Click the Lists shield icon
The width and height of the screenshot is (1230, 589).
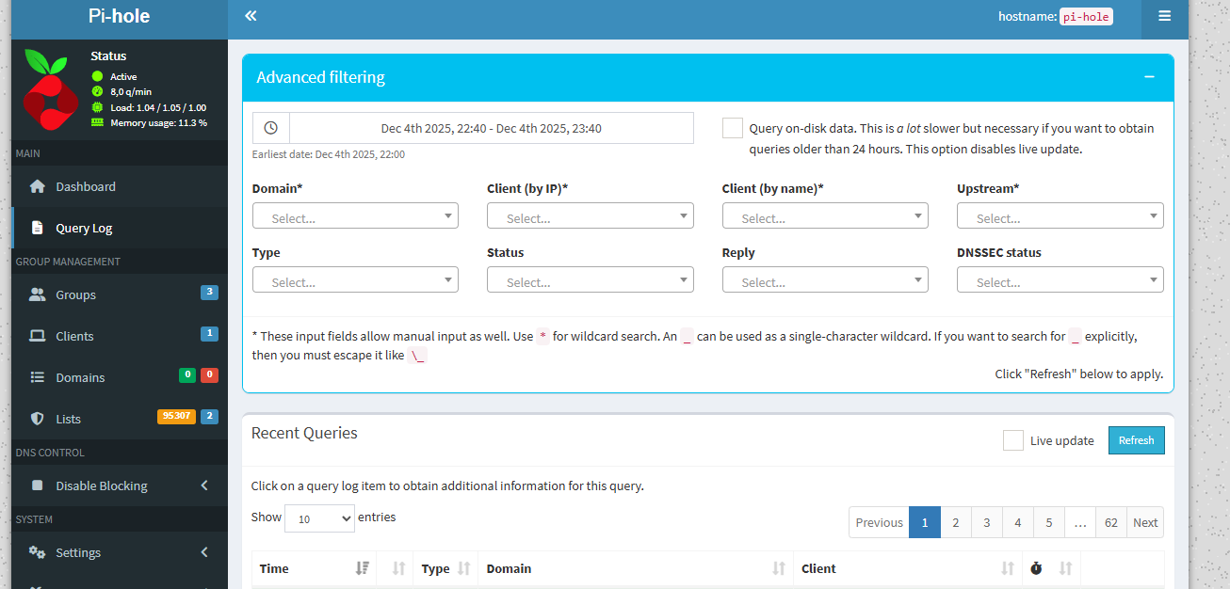coord(38,419)
